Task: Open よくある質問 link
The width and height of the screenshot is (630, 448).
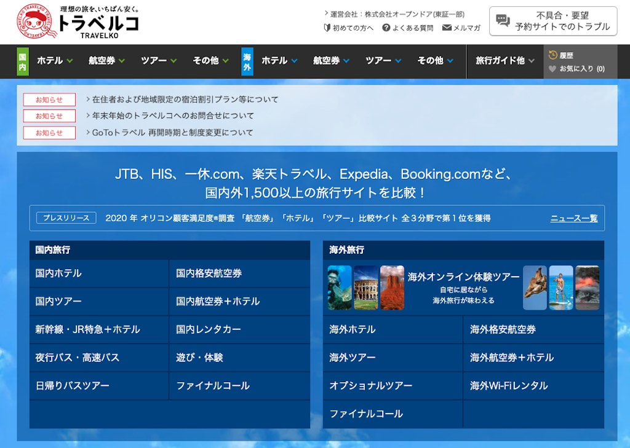Action: 413,28
